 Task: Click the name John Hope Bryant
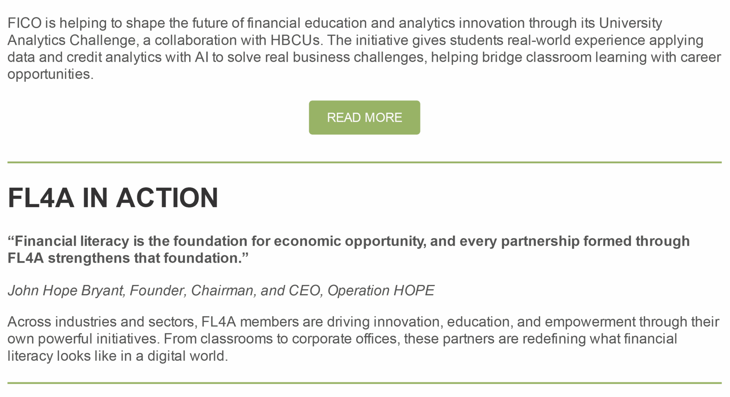coord(65,291)
